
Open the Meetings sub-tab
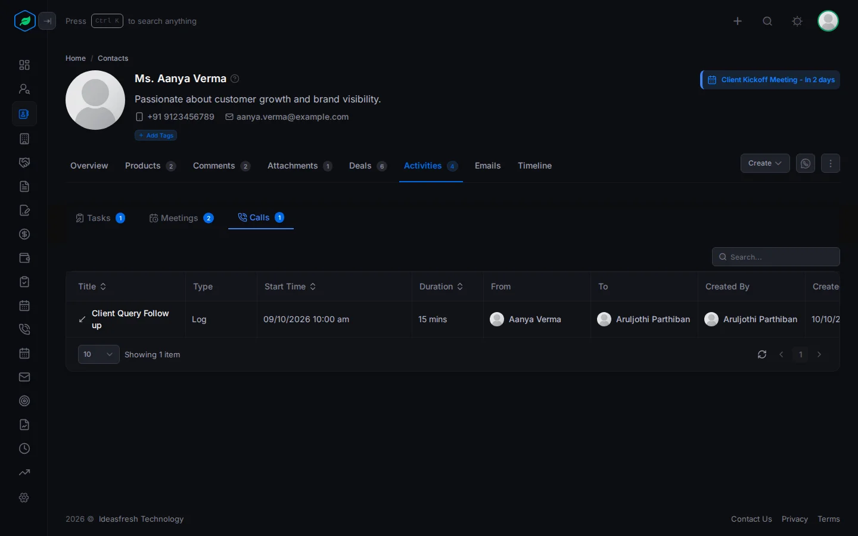pos(181,218)
